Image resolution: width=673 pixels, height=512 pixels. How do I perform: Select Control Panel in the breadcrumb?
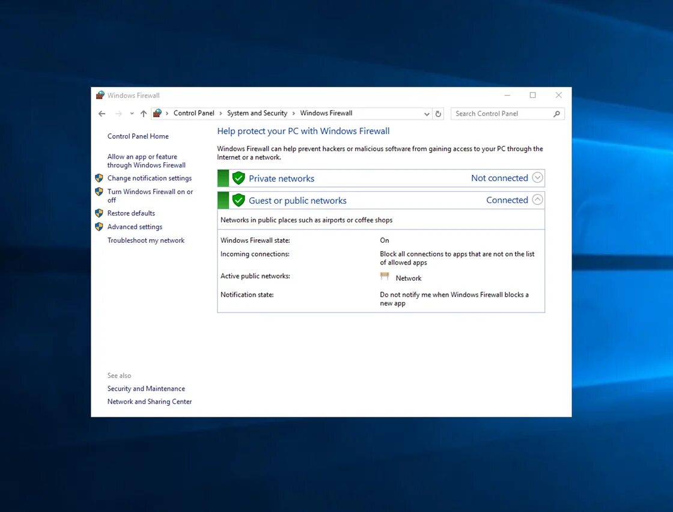pyautogui.click(x=193, y=114)
